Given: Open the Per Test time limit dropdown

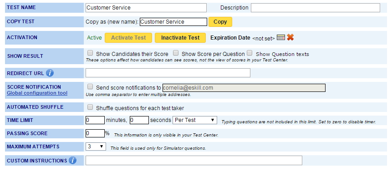Looking at the screenshot, I should coord(195,120).
